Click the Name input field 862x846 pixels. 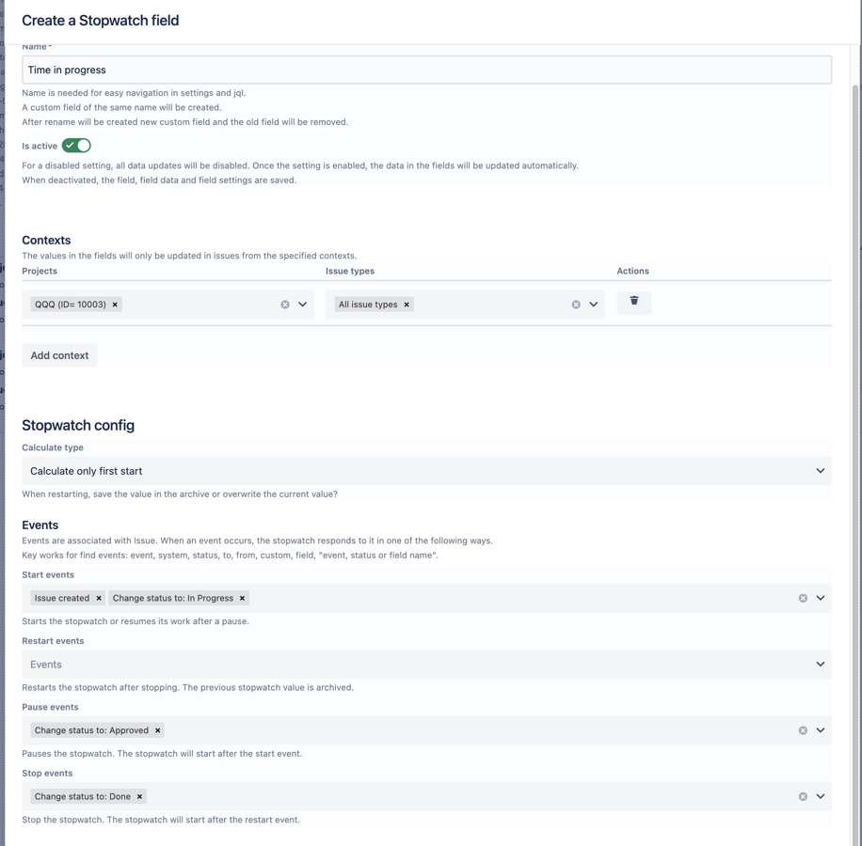coord(426,70)
